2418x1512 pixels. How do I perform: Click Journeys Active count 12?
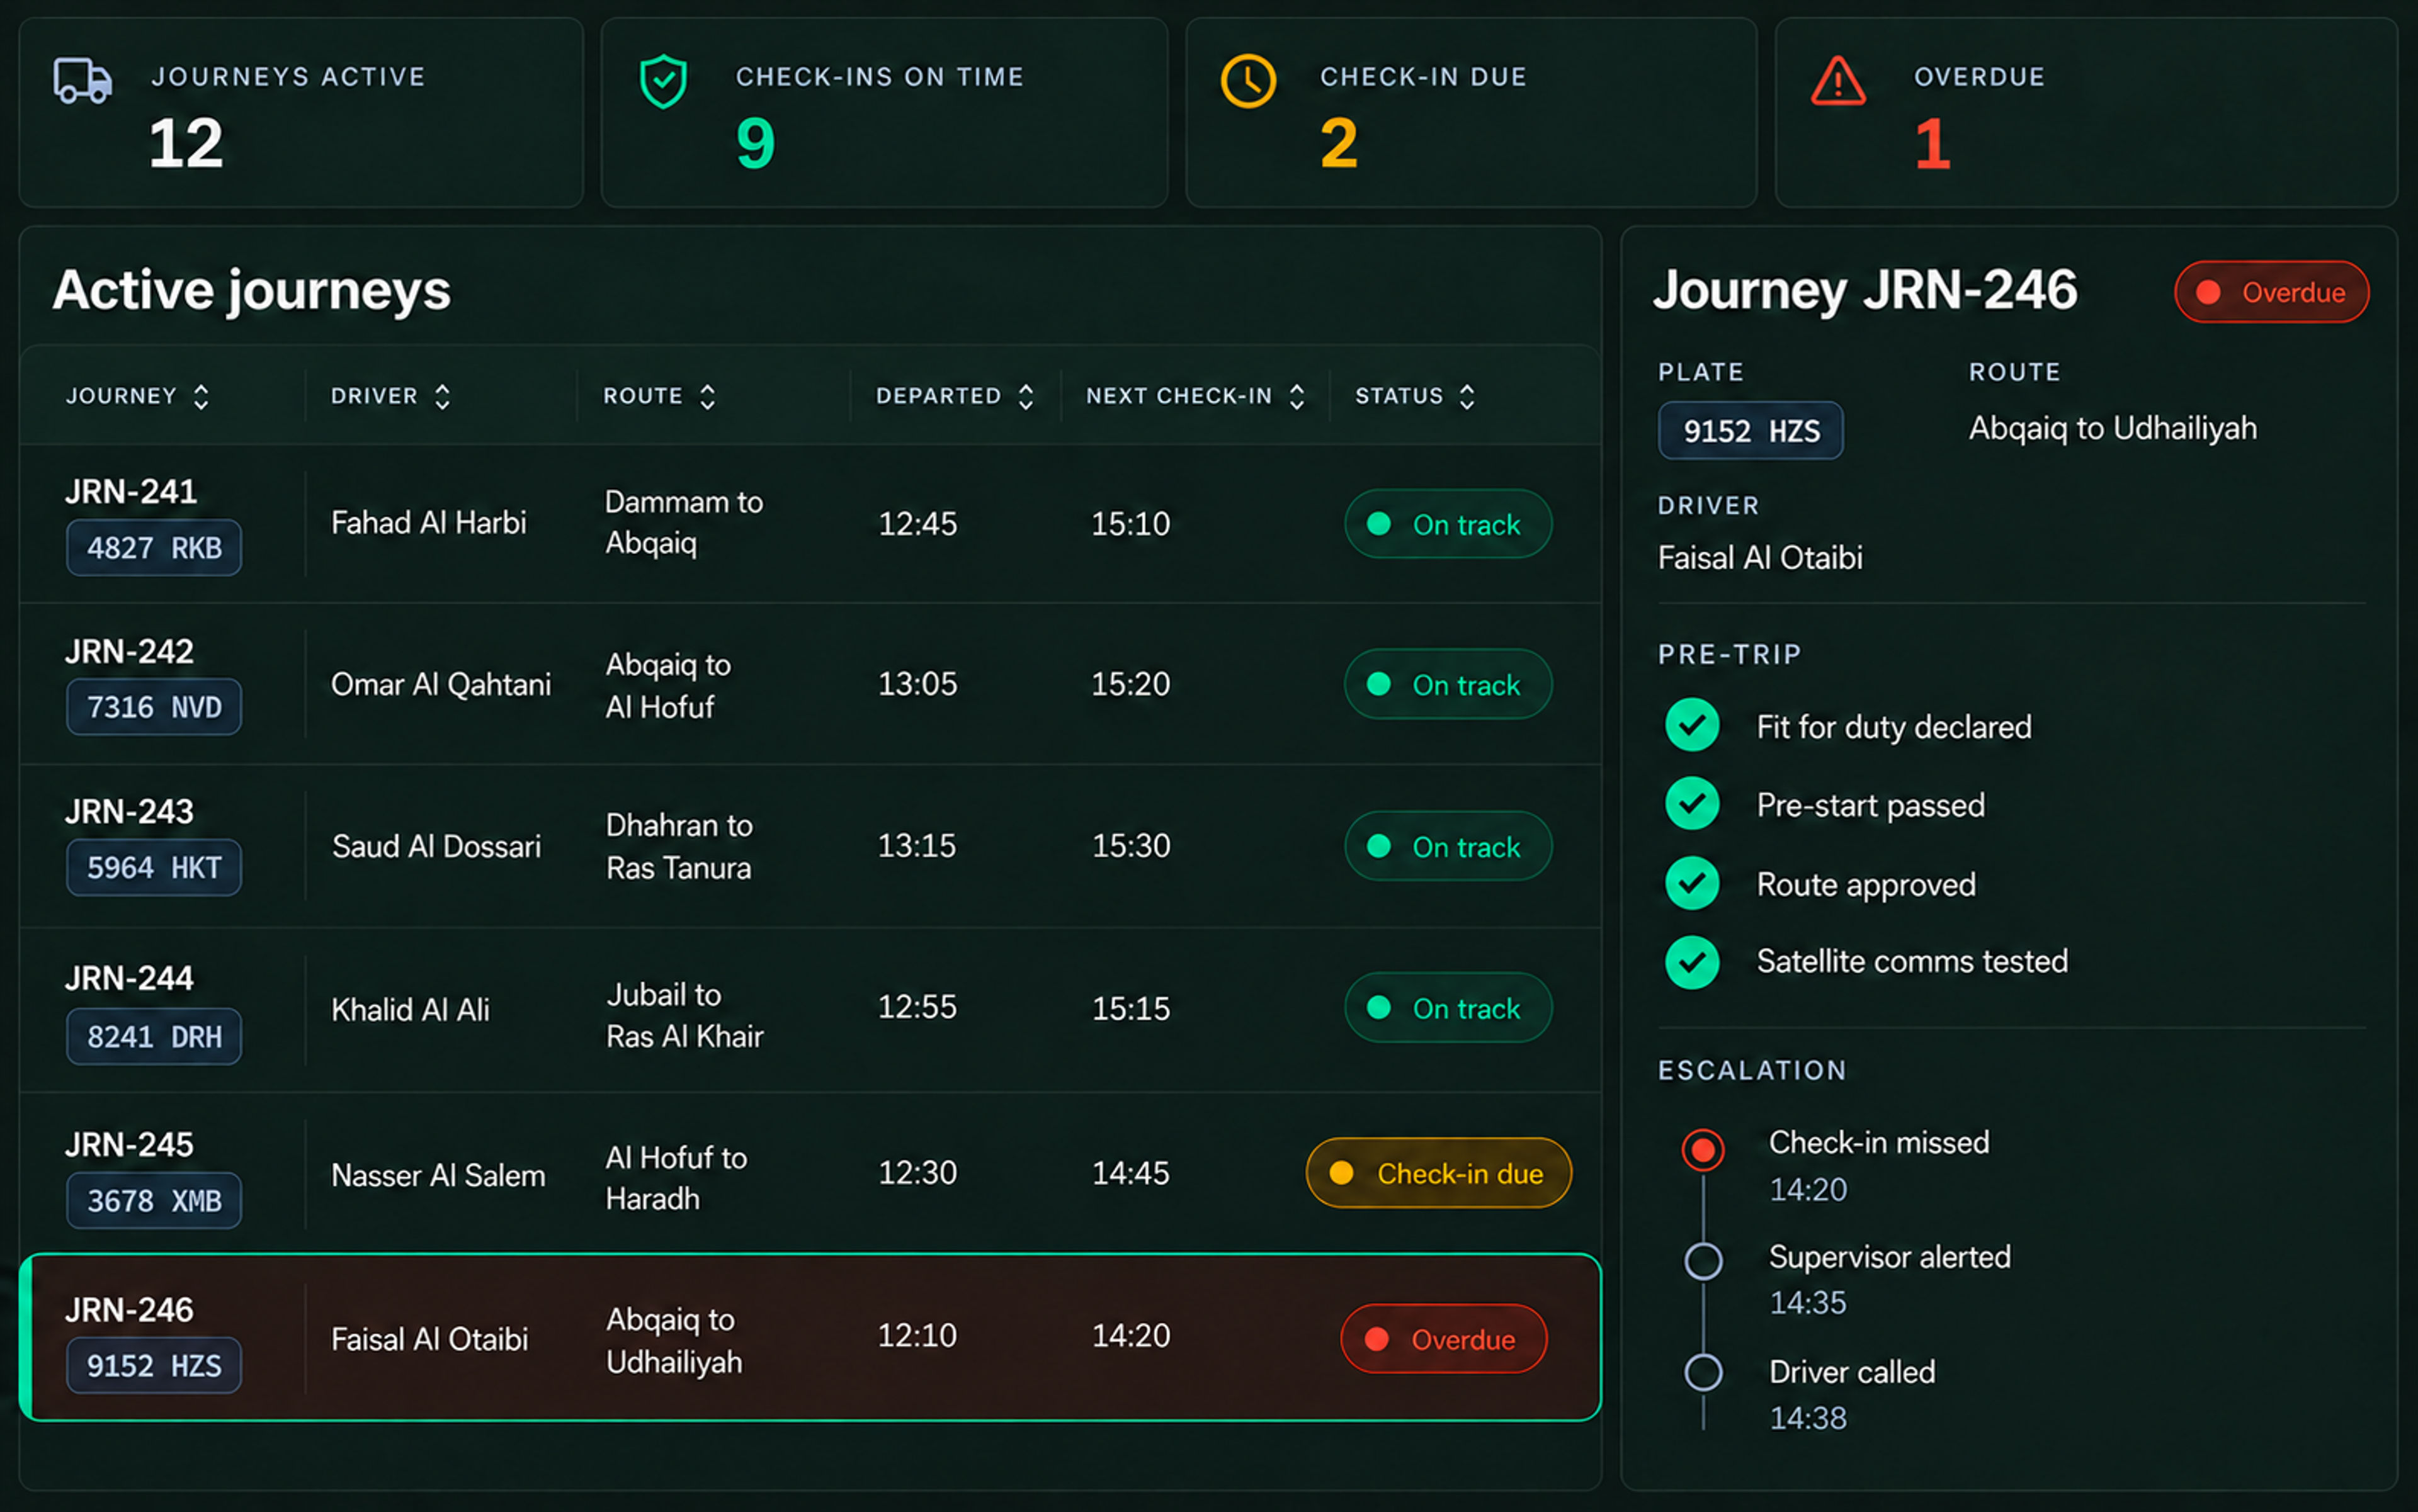tap(186, 143)
